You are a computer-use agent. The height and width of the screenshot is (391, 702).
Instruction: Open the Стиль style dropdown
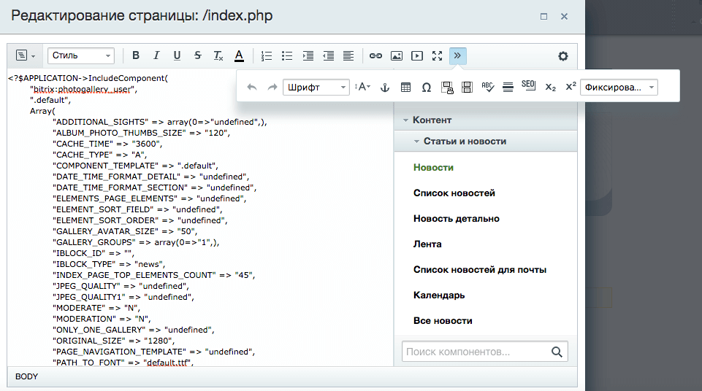pos(81,55)
